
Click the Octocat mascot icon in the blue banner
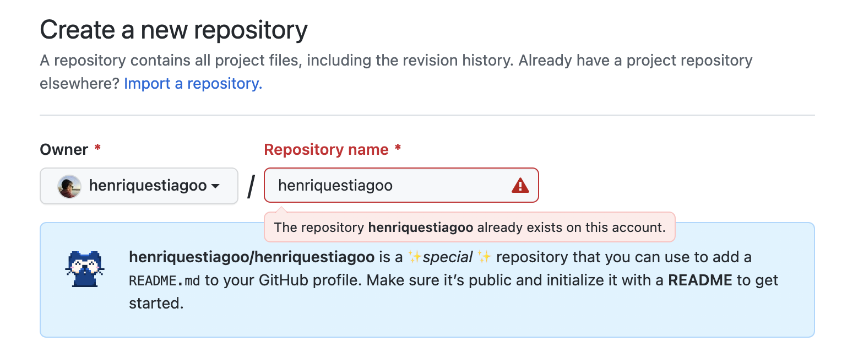84,269
